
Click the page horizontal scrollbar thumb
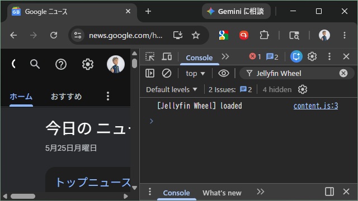[23, 196]
